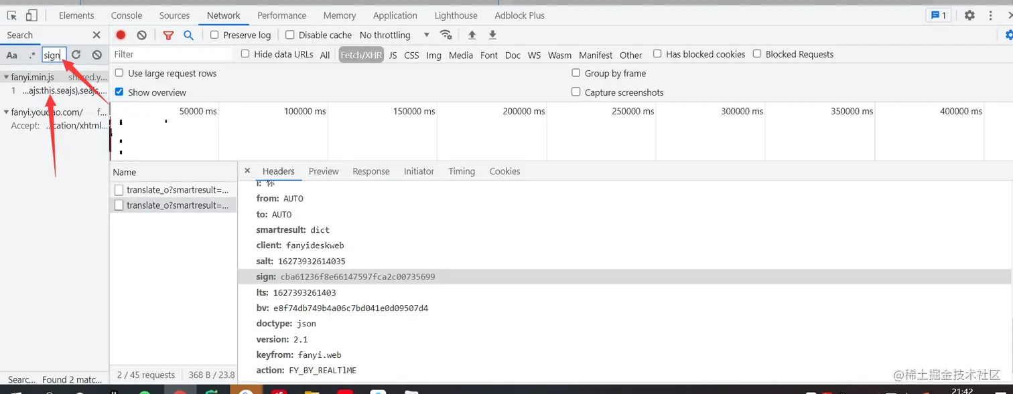
Task: Filter requests by Img type
Action: click(x=434, y=55)
